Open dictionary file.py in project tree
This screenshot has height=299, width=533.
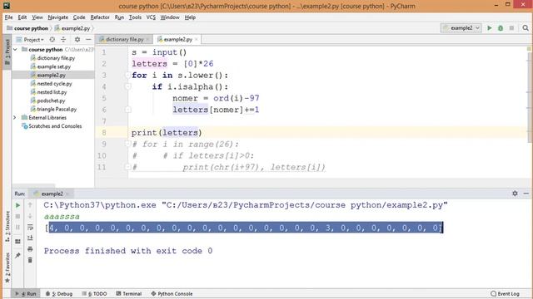coord(56,58)
